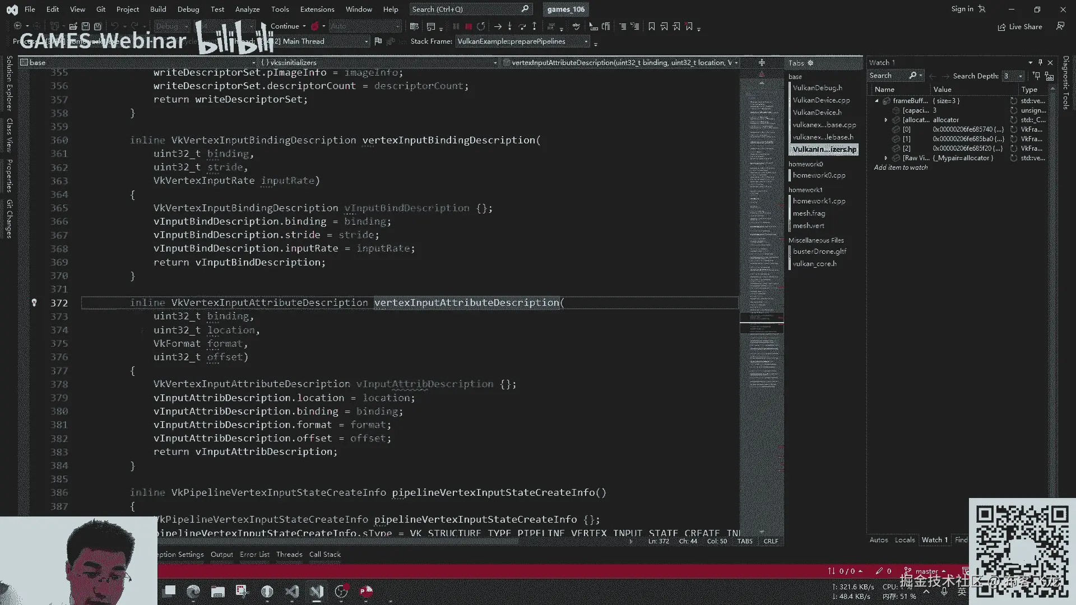Click the Restart debugging icon
Screen dimensions: 1076x605
(481, 26)
